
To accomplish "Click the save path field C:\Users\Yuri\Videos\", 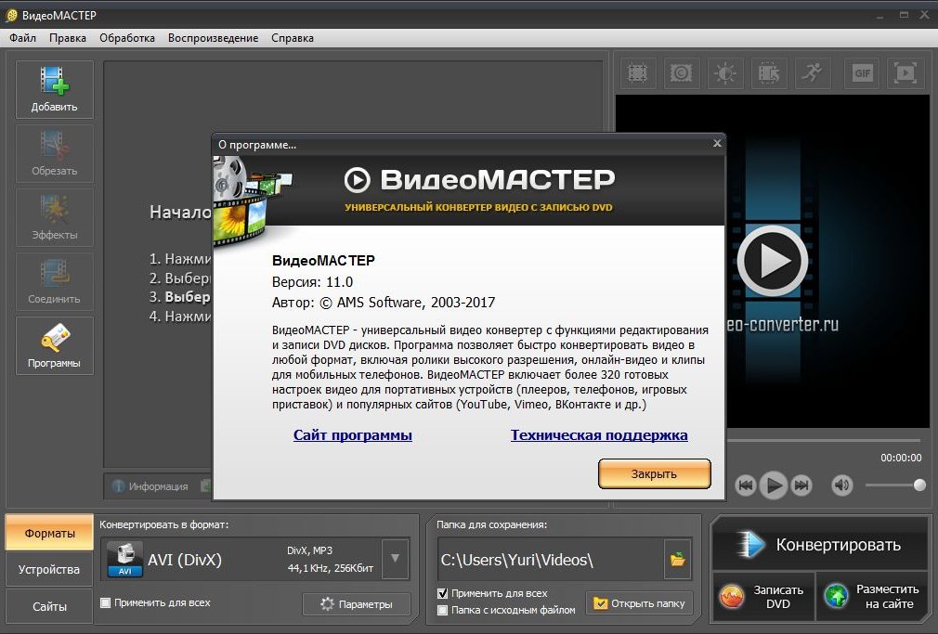I will pos(551,560).
